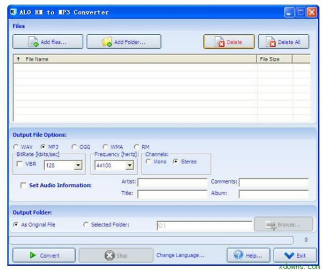
Task: Open the Change Language link
Action: tap(180, 255)
